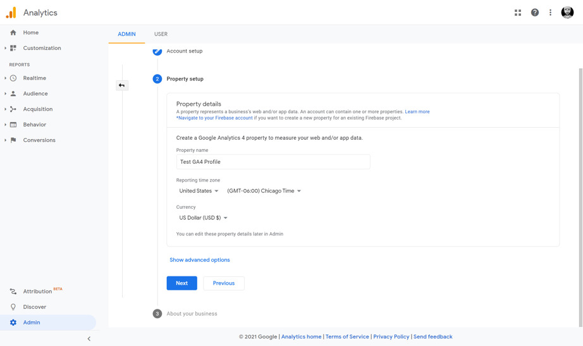The image size is (583, 346).
Task: Click the user profile avatar
Action: [567, 13]
